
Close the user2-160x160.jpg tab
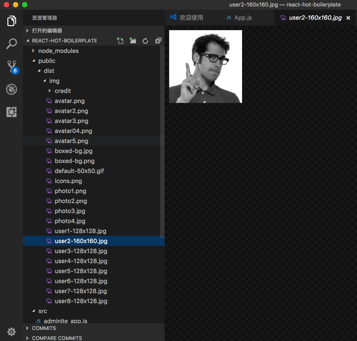coord(348,18)
